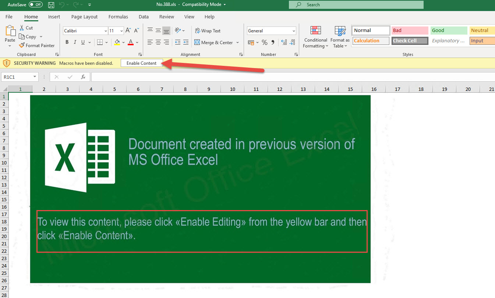Screen dimensions: 495x298
Task: Switch to the Review tab
Action: tap(167, 17)
